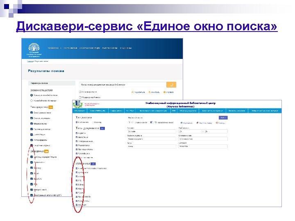295x221 pixels.
Task: Click the orange button beside 'Типы документов'
Action: coord(51,107)
